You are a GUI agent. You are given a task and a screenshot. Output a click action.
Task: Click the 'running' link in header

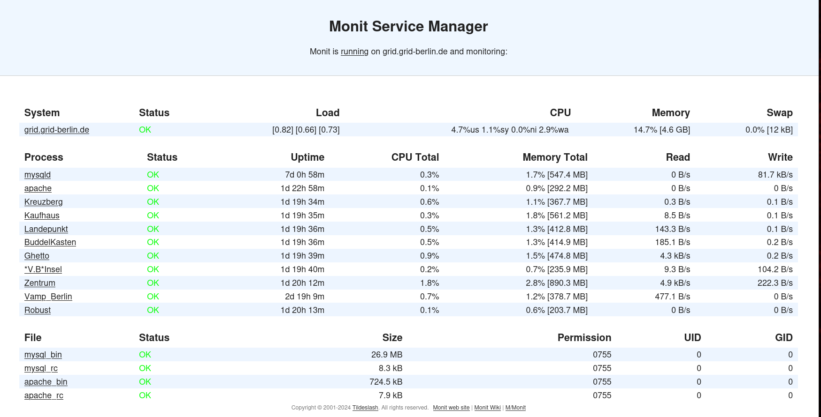tap(354, 52)
